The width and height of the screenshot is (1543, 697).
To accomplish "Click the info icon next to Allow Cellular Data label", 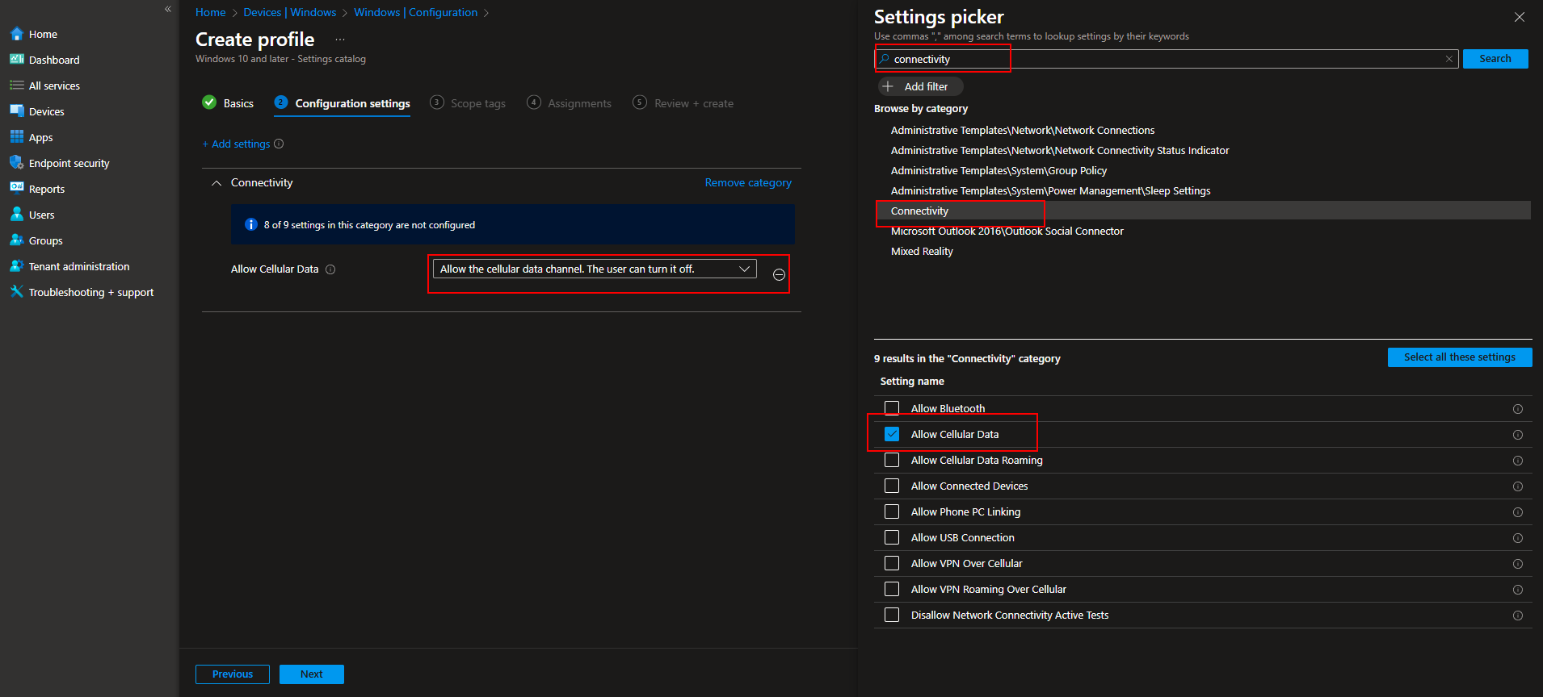I will tap(330, 269).
